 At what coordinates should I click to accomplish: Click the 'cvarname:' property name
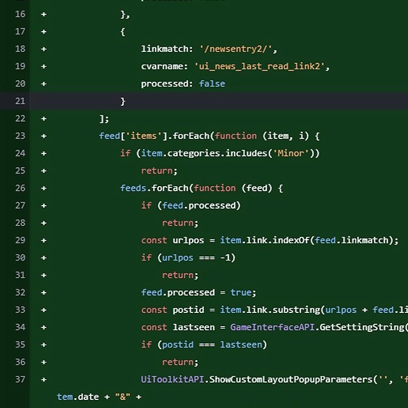[164, 66]
